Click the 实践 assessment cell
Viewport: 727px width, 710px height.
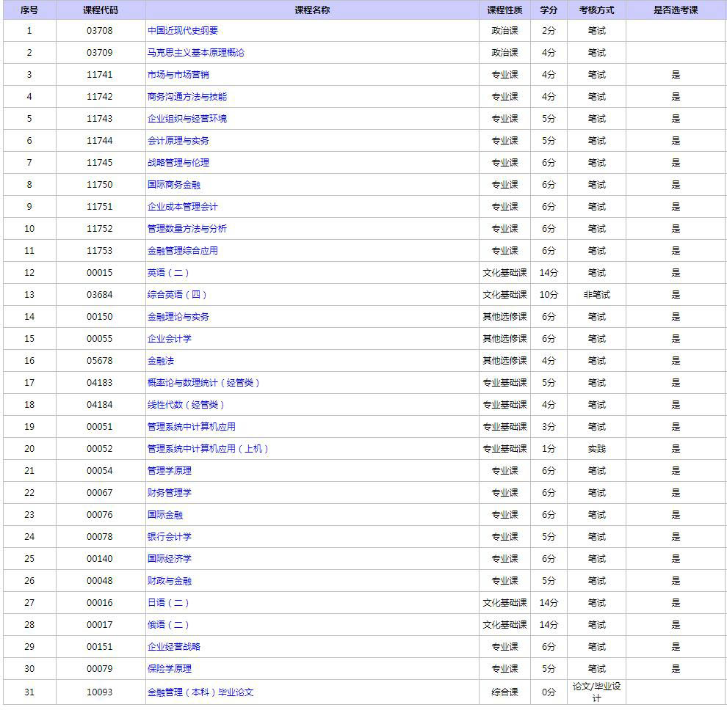pyautogui.click(x=597, y=449)
